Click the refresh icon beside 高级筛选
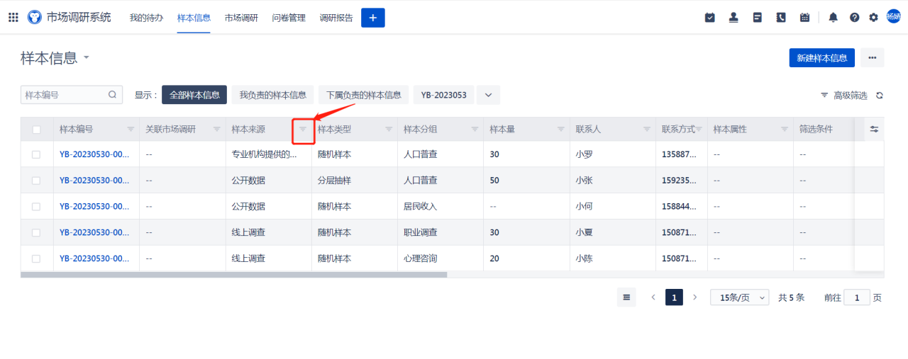The image size is (908, 359). pos(880,96)
